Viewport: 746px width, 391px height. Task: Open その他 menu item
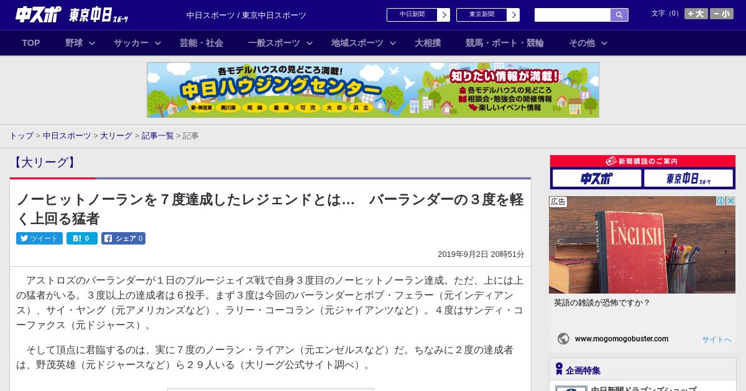582,43
